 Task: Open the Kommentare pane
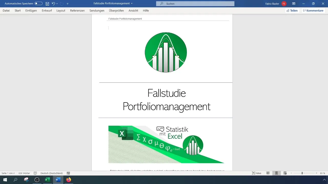pos(313,10)
